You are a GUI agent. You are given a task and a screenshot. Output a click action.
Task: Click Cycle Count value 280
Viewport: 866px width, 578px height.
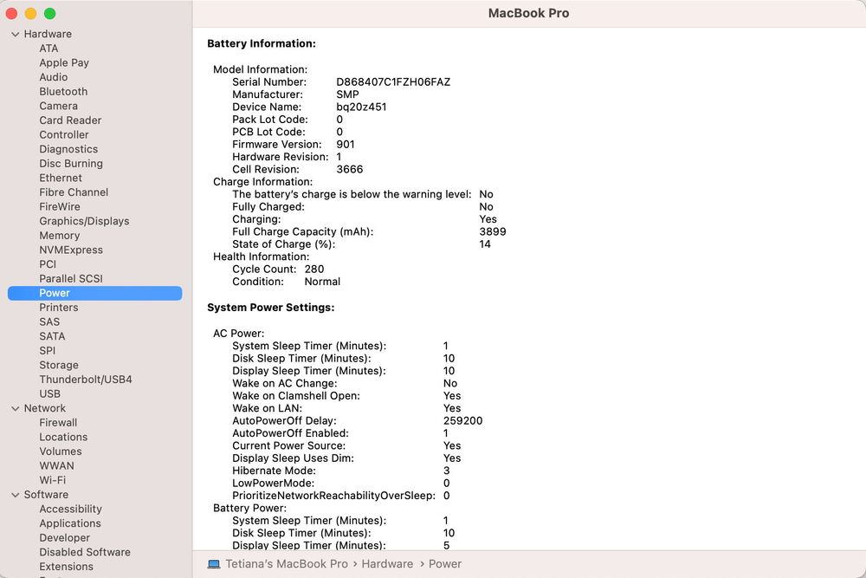pos(314,270)
